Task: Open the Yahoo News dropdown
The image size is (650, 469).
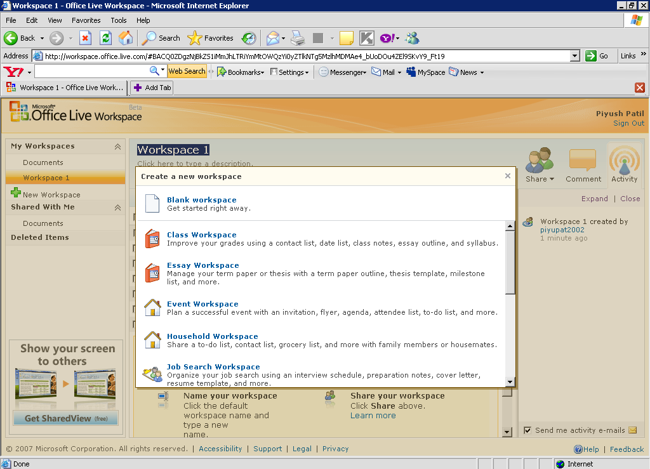Action: click(482, 72)
